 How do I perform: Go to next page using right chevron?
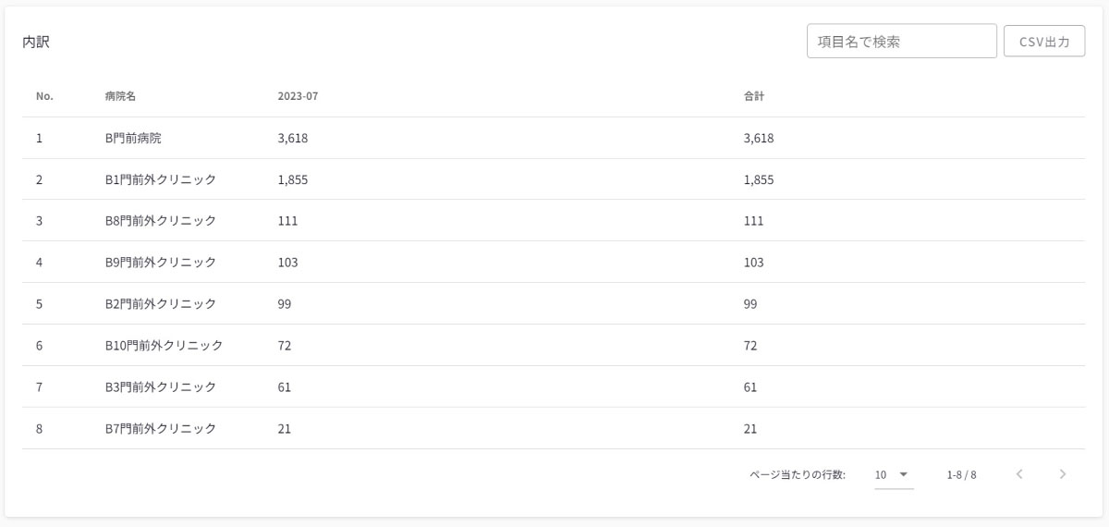pyautogui.click(x=1063, y=474)
